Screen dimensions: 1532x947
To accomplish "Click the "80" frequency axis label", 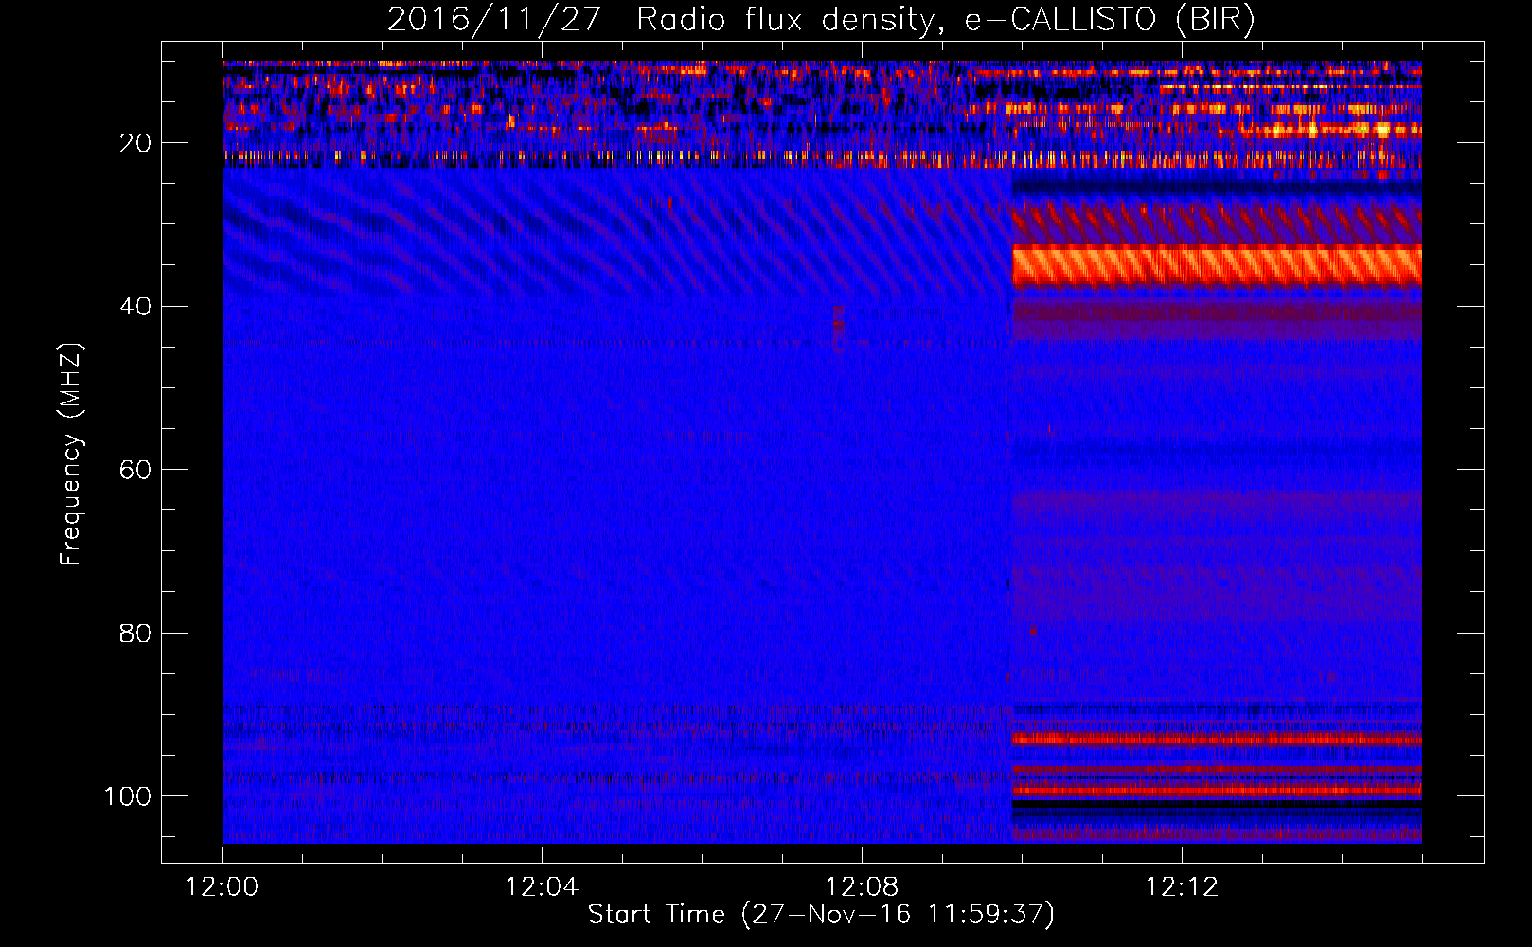I will pos(135,633).
